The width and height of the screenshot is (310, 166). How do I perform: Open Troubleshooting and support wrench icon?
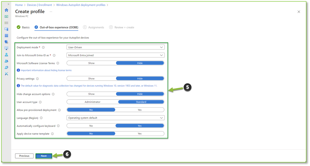point(6,74)
